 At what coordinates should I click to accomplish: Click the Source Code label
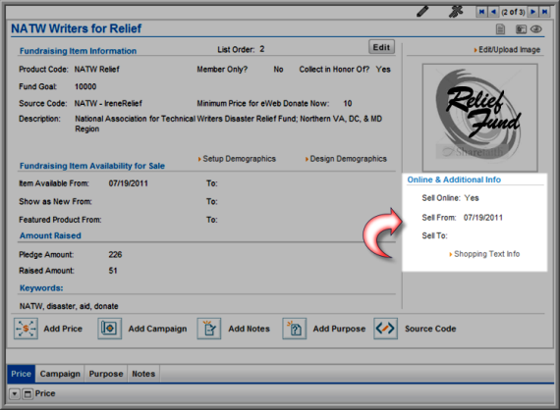430,329
